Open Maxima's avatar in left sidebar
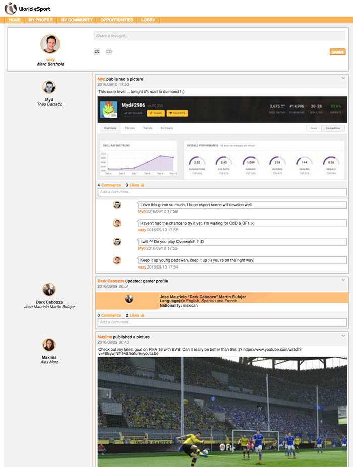The height and width of the screenshot is (467, 353). [x=49, y=345]
